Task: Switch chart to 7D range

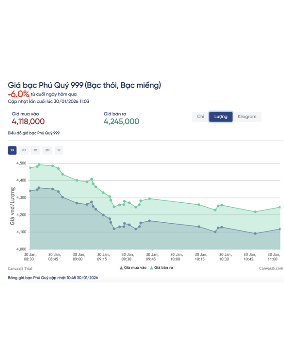Action: (x=24, y=150)
